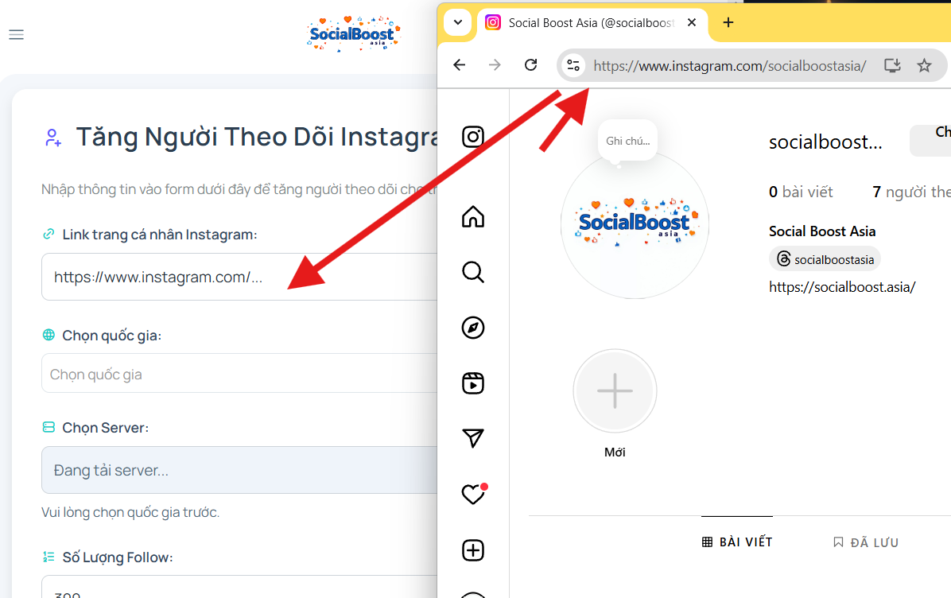Open the socialboostasia Threads link

point(825,259)
